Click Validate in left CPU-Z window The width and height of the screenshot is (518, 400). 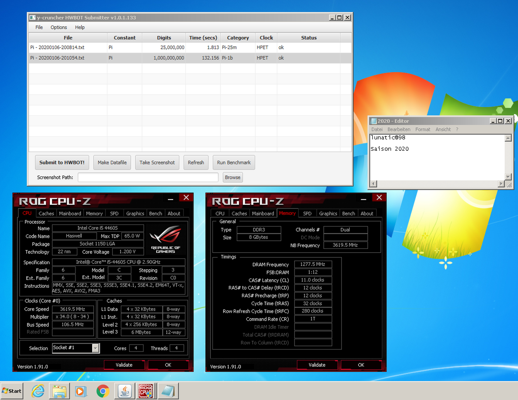pos(124,365)
